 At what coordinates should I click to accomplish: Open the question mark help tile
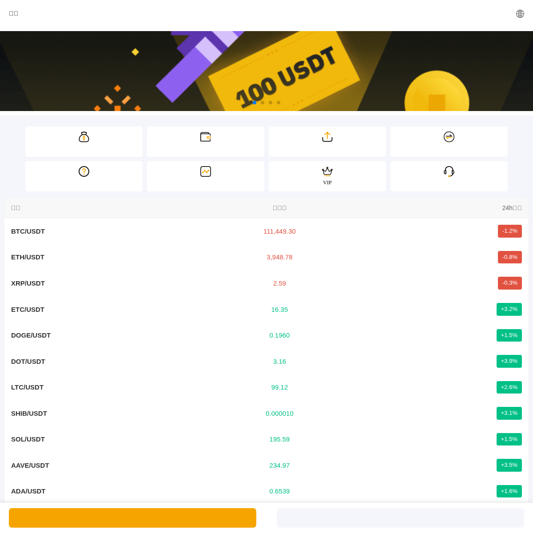[84, 176]
